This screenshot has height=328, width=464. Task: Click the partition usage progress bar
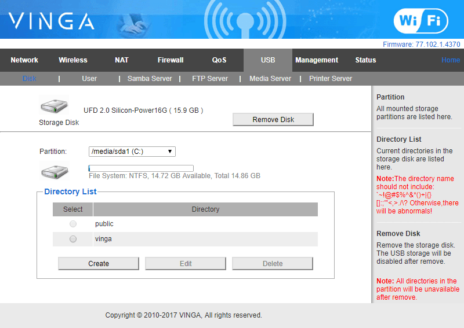coord(141,168)
